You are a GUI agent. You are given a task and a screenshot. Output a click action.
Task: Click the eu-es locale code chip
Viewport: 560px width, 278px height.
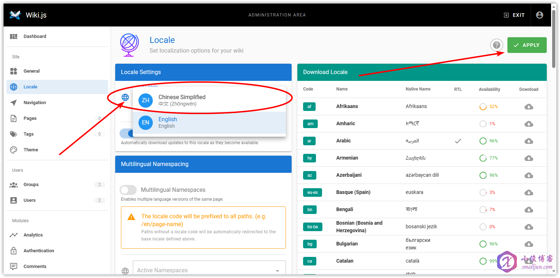pos(312,192)
